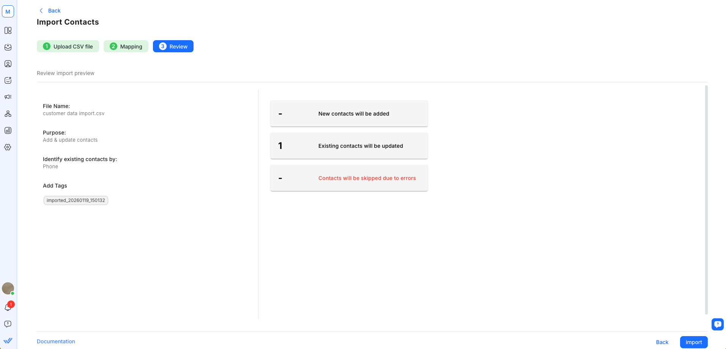This screenshot has width=726, height=349.
Task: Click the smiley face sparkle icon
Action: (x=8, y=80)
